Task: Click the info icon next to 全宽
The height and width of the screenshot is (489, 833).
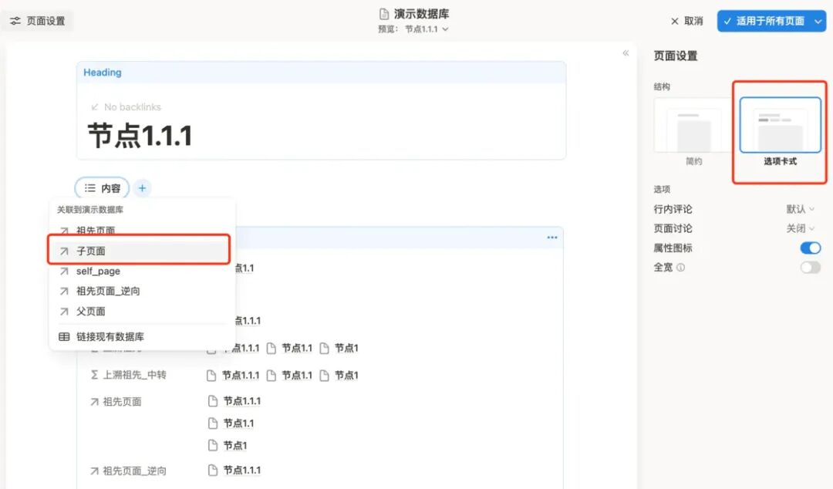Action: pos(680,268)
